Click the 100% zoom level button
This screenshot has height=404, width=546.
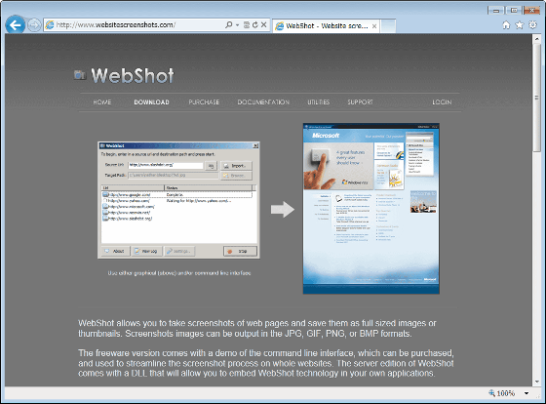502,393
